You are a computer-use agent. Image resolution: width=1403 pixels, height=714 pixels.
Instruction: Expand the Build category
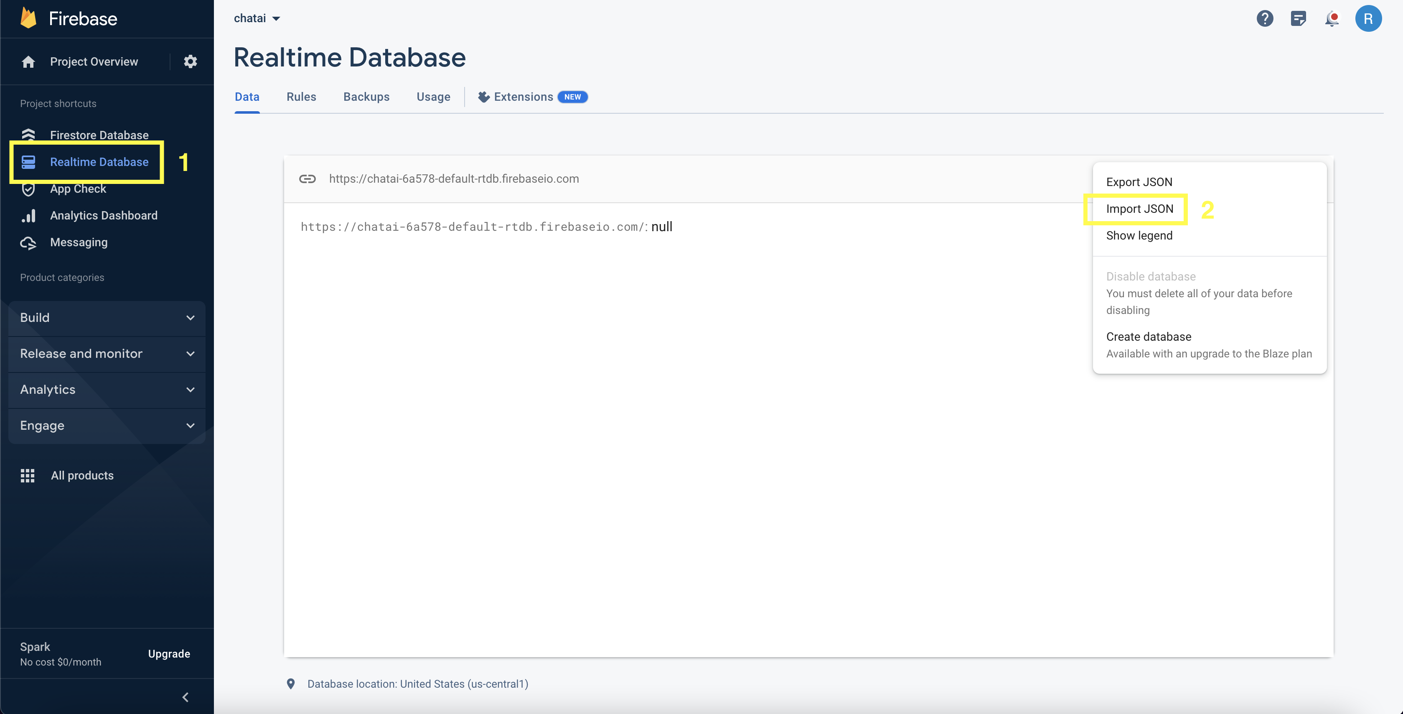tap(107, 318)
